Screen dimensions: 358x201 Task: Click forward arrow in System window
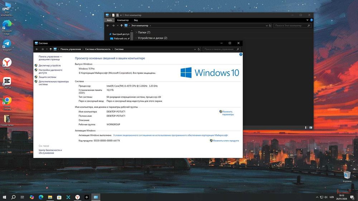42,49
